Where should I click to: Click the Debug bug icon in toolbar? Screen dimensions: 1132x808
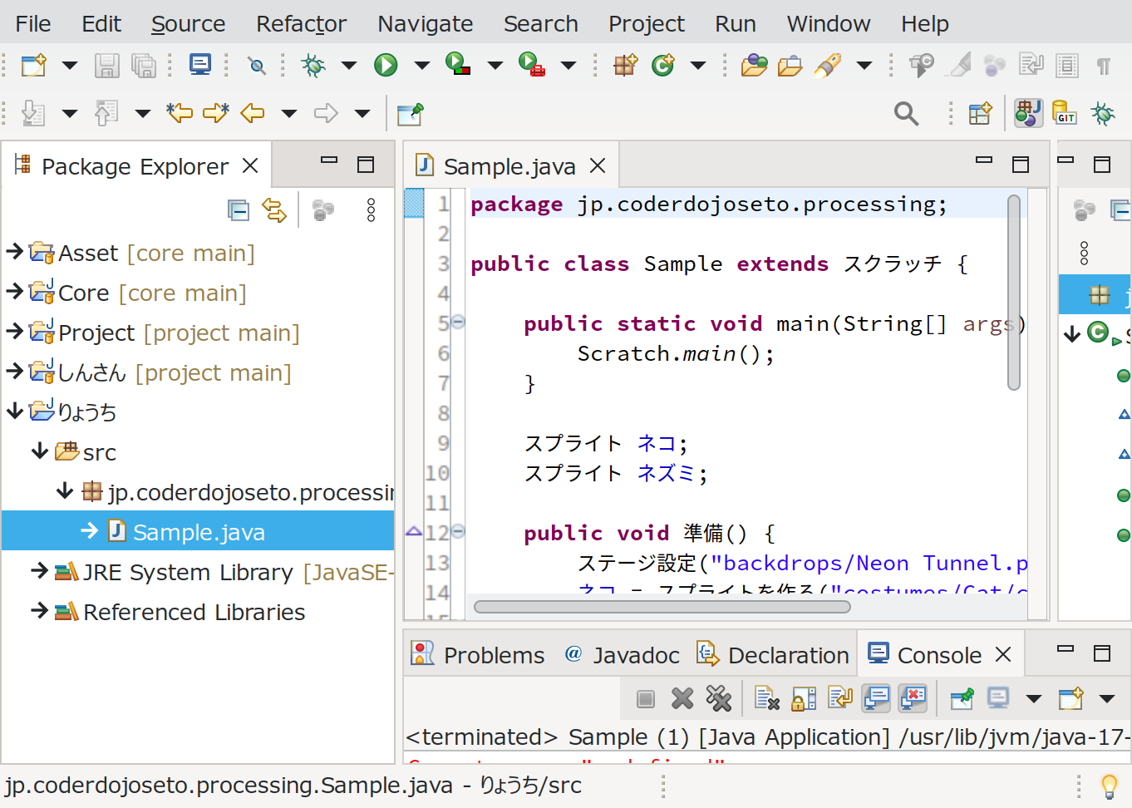click(313, 65)
